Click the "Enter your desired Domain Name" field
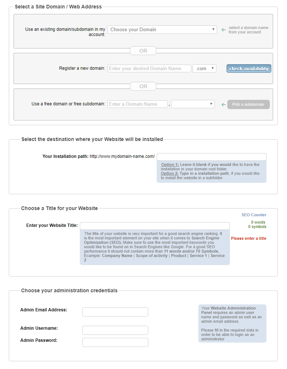Viewport: 287px width, 369px height. coord(149,69)
